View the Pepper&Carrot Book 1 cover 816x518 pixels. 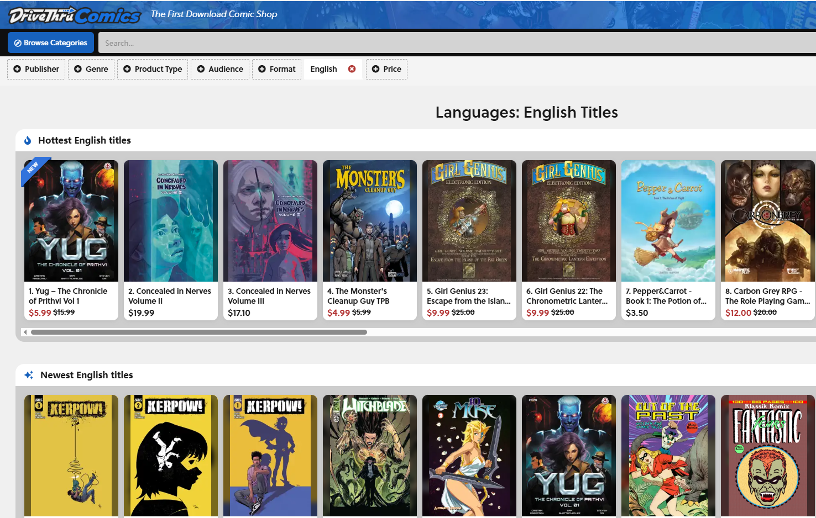point(668,221)
